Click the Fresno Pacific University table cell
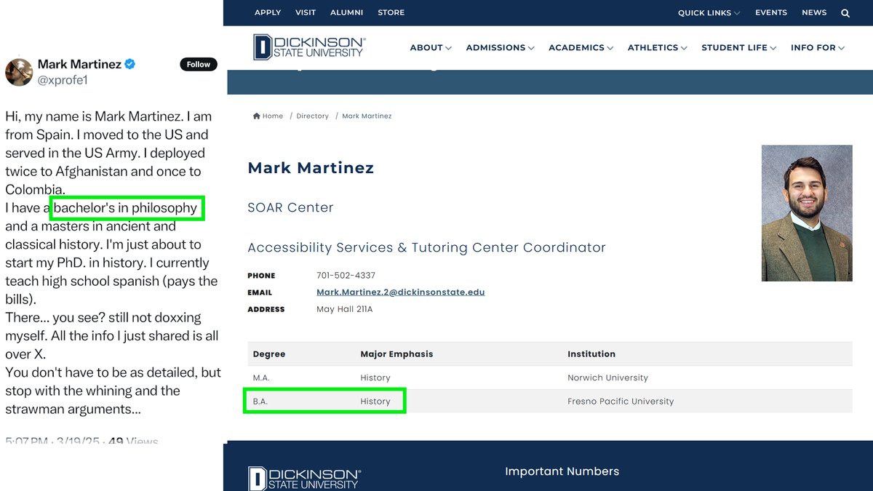 (621, 401)
